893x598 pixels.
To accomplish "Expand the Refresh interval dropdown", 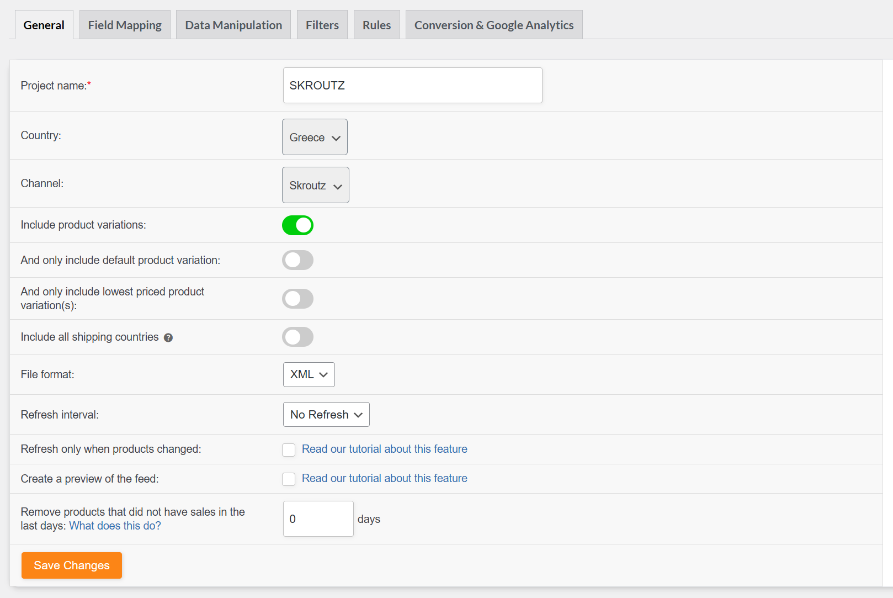I will tap(326, 415).
